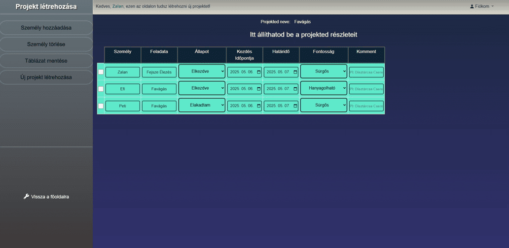Expand Peti's Elakadtam status dropdown
The height and width of the screenshot is (248, 509).
pyautogui.click(x=202, y=105)
